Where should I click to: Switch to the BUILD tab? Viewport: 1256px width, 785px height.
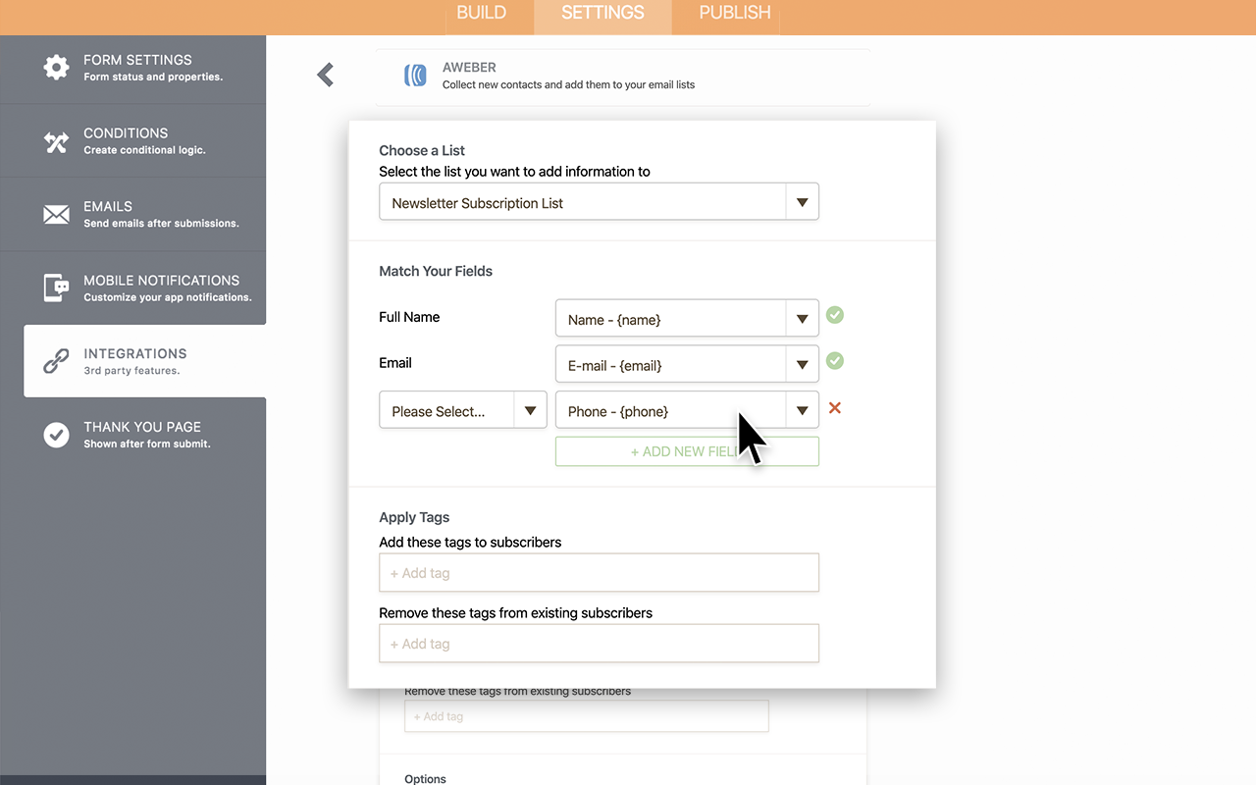click(x=481, y=14)
